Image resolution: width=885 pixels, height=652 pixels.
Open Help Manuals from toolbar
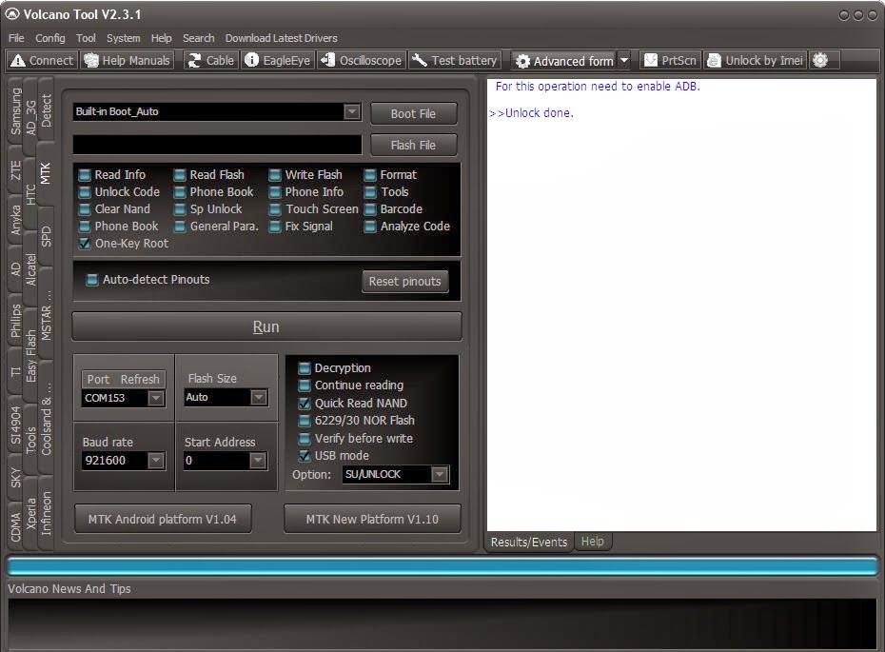(127, 60)
